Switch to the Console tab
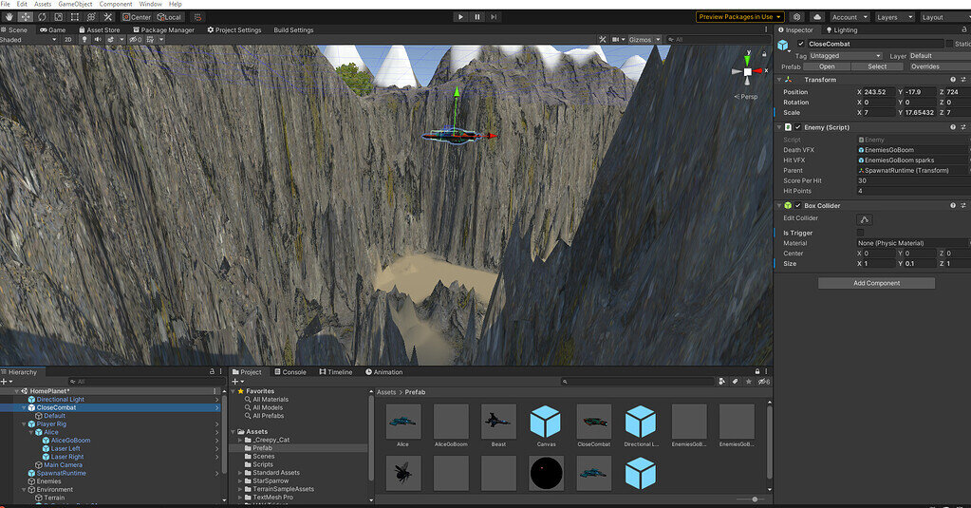 click(x=289, y=372)
